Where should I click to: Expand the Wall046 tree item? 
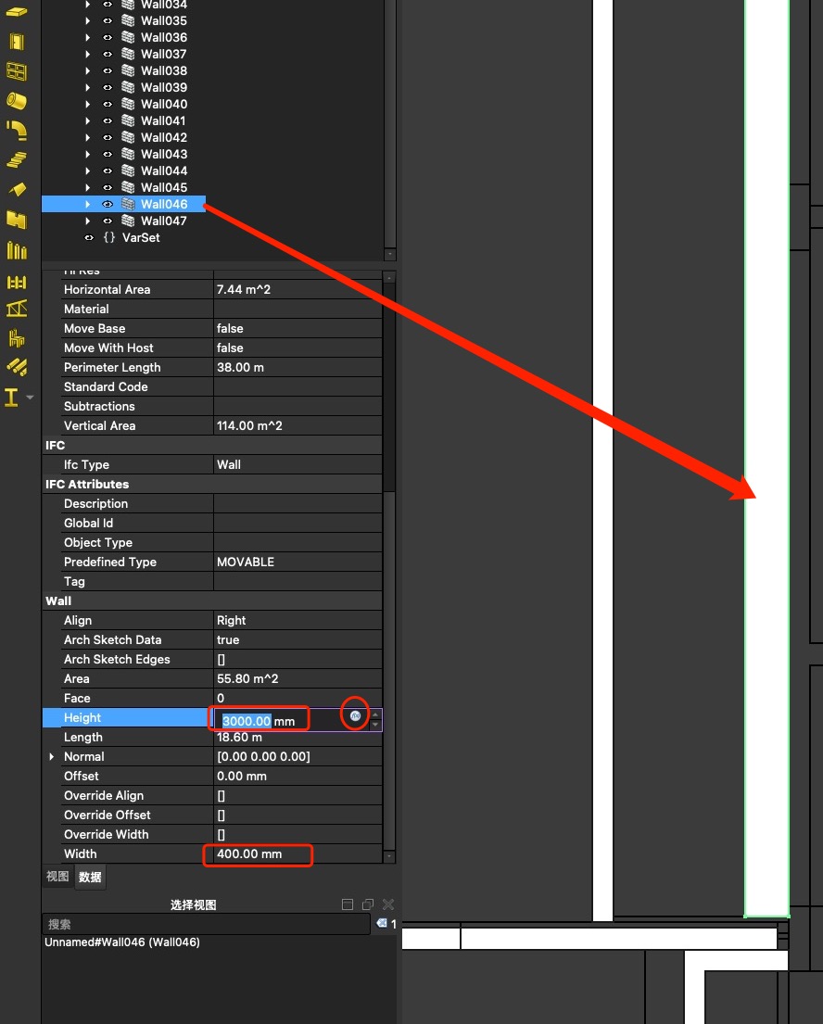pos(88,205)
